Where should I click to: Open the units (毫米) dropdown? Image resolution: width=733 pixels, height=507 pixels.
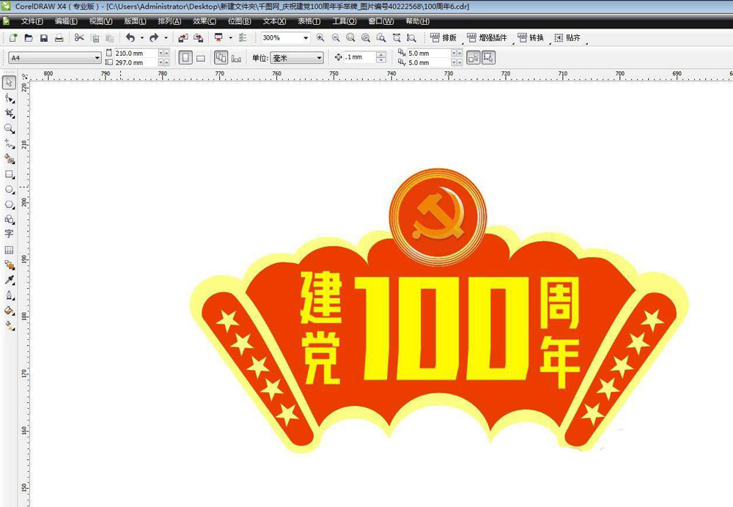coord(319,58)
